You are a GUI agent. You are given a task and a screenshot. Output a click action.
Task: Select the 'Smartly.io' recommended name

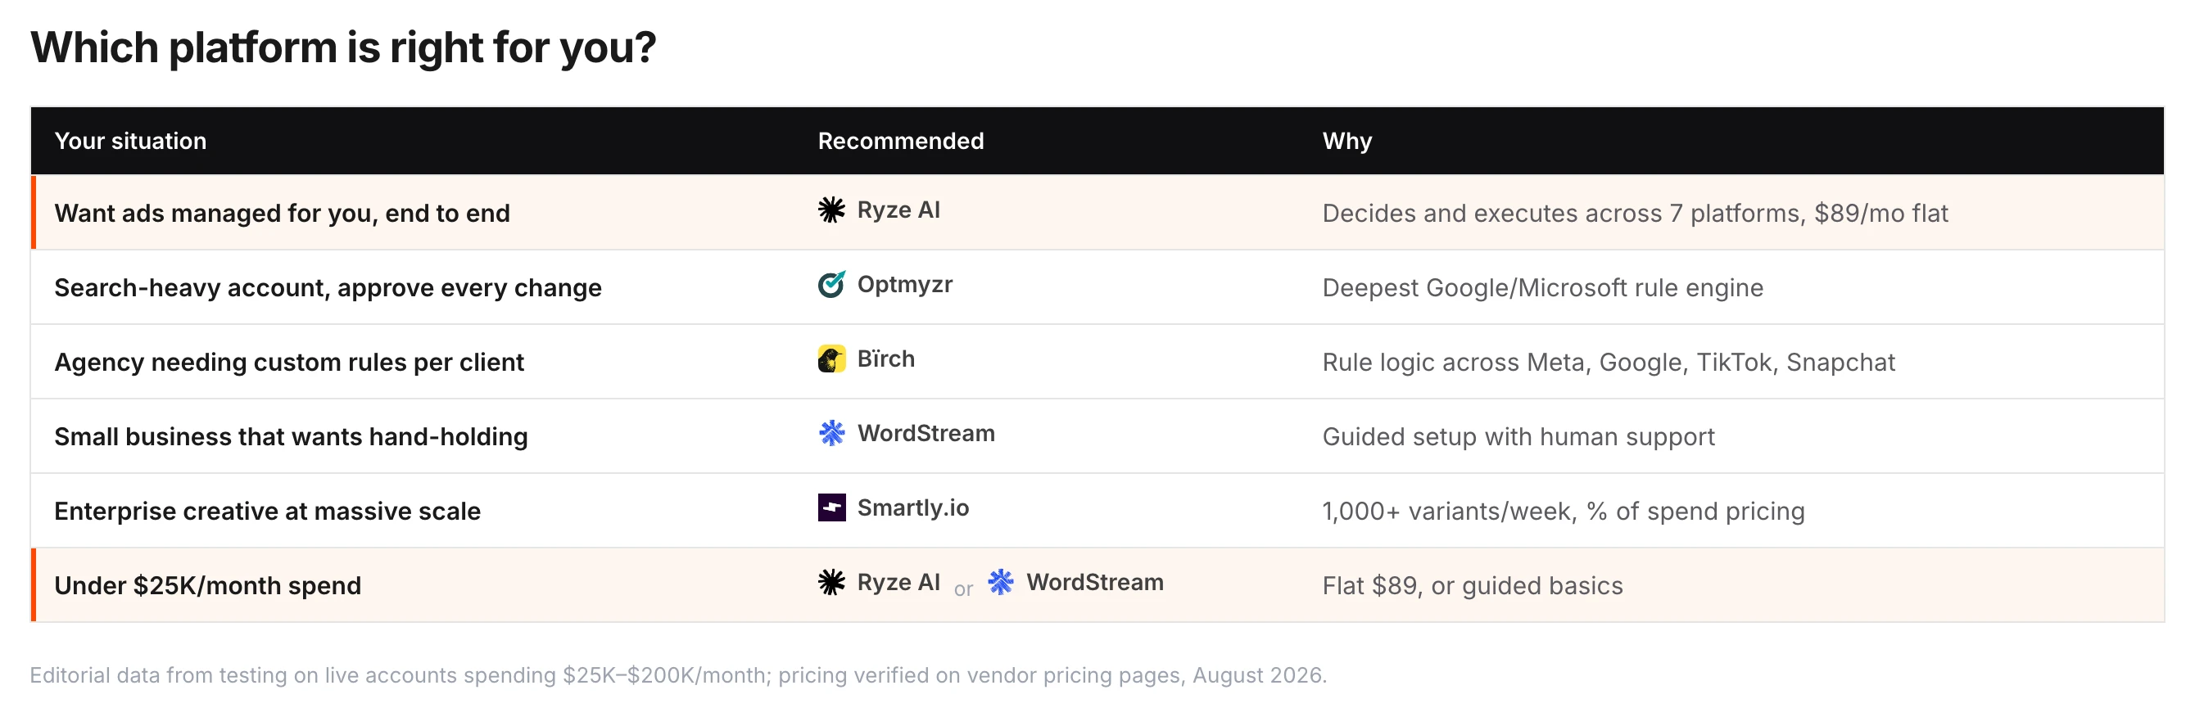(912, 507)
